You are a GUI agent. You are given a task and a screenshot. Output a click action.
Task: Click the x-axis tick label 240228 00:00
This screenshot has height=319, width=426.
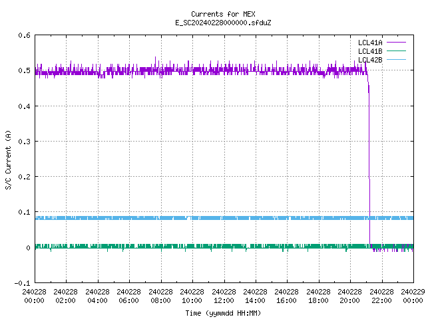click(34, 296)
